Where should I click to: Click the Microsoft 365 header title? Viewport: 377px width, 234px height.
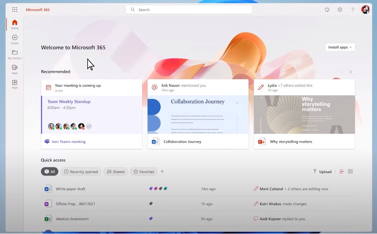(x=38, y=10)
